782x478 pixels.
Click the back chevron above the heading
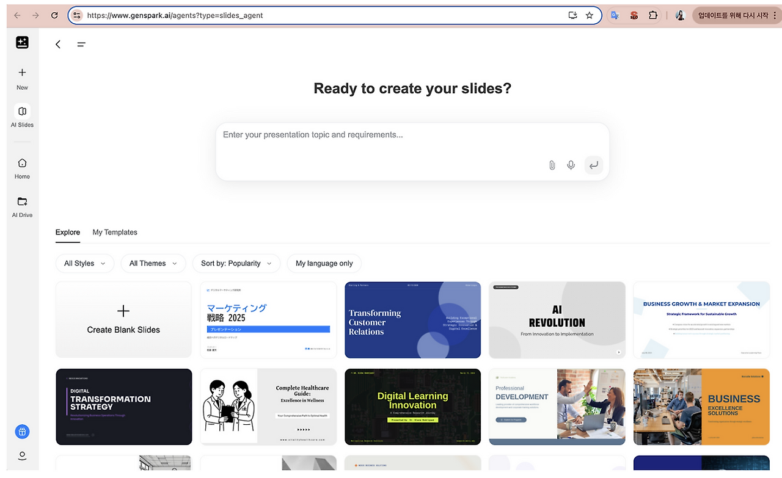pos(58,44)
